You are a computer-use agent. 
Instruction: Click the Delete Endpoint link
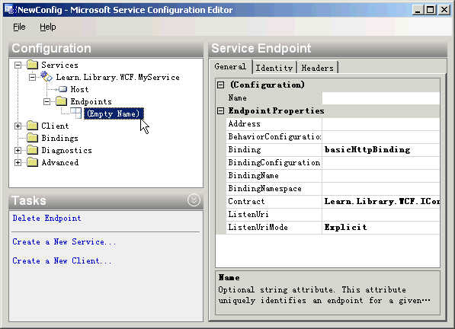tap(46, 218)
